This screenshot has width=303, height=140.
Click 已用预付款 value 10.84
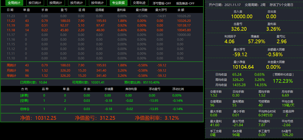[43, 82]
